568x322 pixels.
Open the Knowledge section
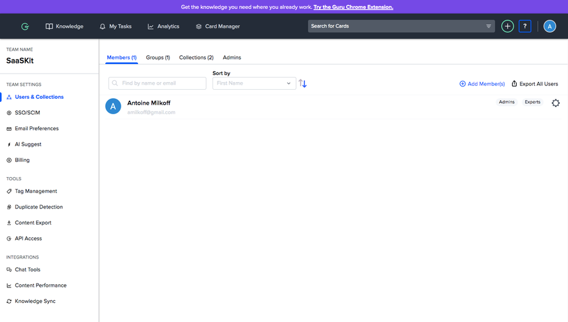click(64, 26)
